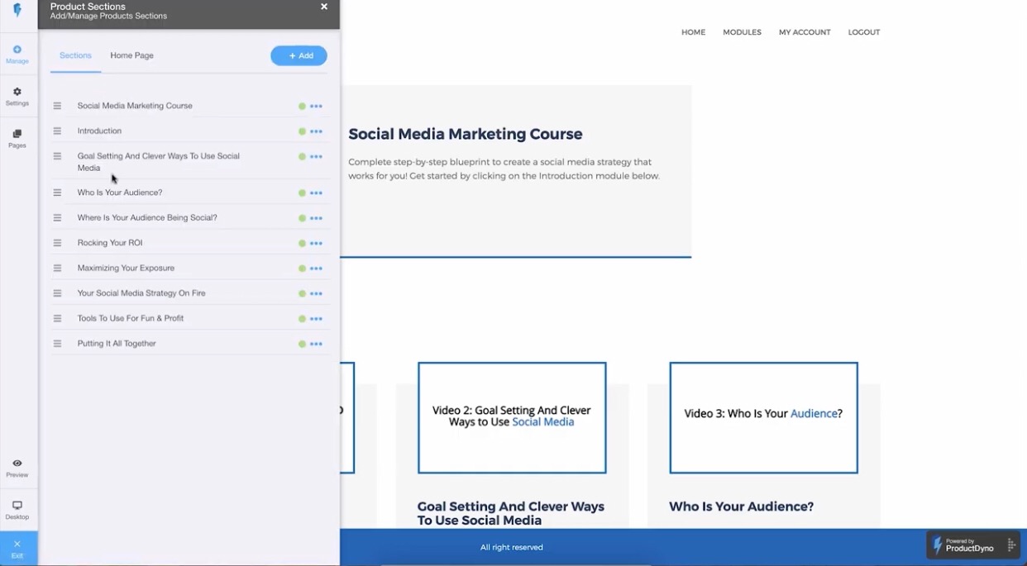1027x566 pixels.
Task: Click the Social Media Marketing Course page heading
Action: click(465, 134)
